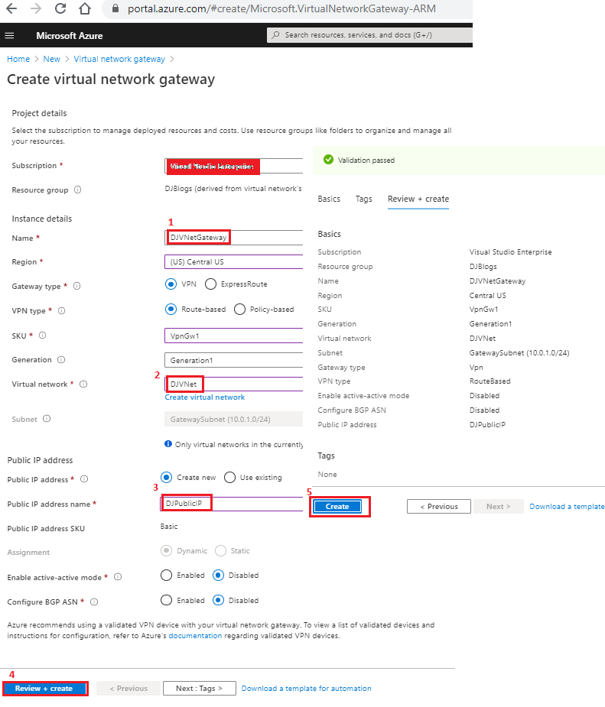Show info tooltip for Subnet
This screenshot has width=605, height=707.
point(47,418)
